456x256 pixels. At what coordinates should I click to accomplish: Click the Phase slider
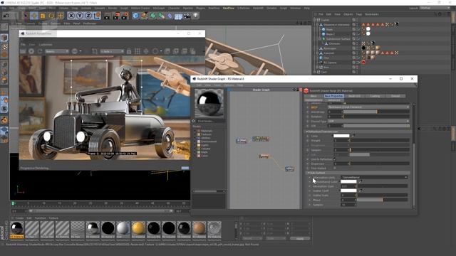[382, 200]
